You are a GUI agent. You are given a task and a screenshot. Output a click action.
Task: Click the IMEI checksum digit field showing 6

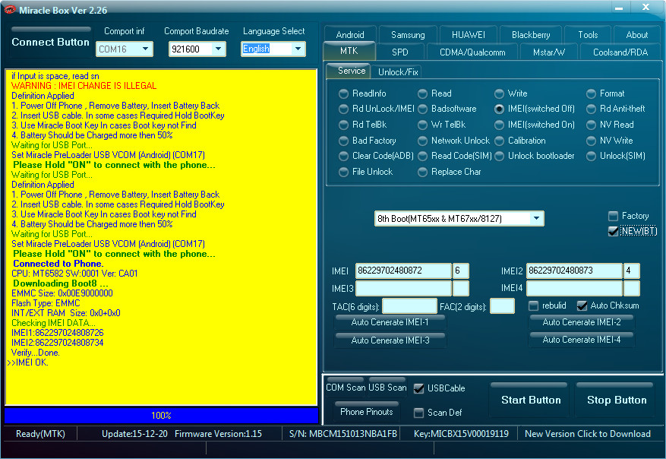pyautogui.click(x=461, y=271)
